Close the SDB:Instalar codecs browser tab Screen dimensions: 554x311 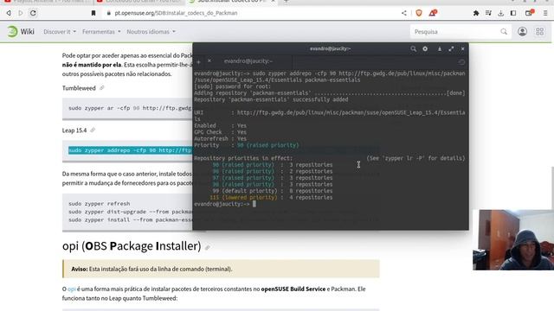click(273, 2)
